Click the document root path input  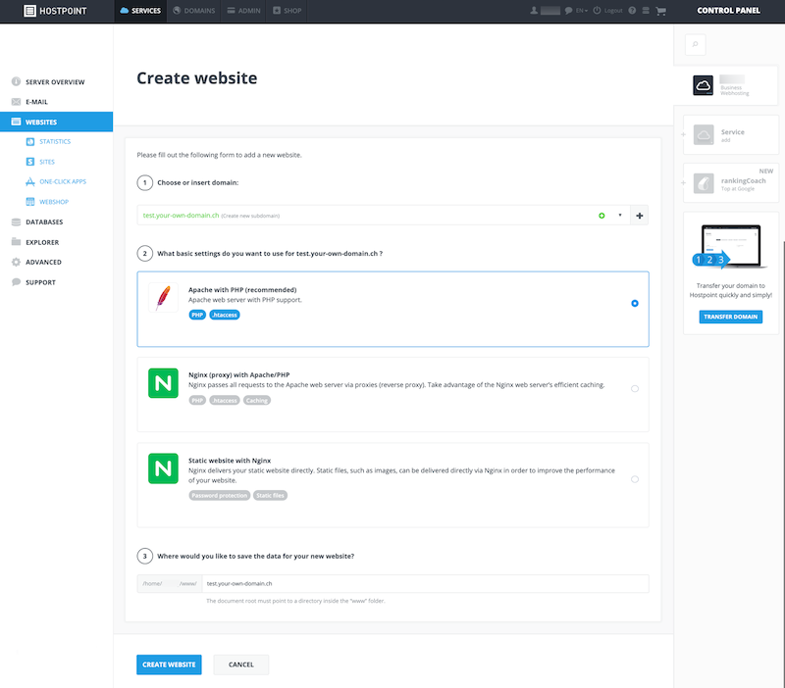click(x=425, y=583)
